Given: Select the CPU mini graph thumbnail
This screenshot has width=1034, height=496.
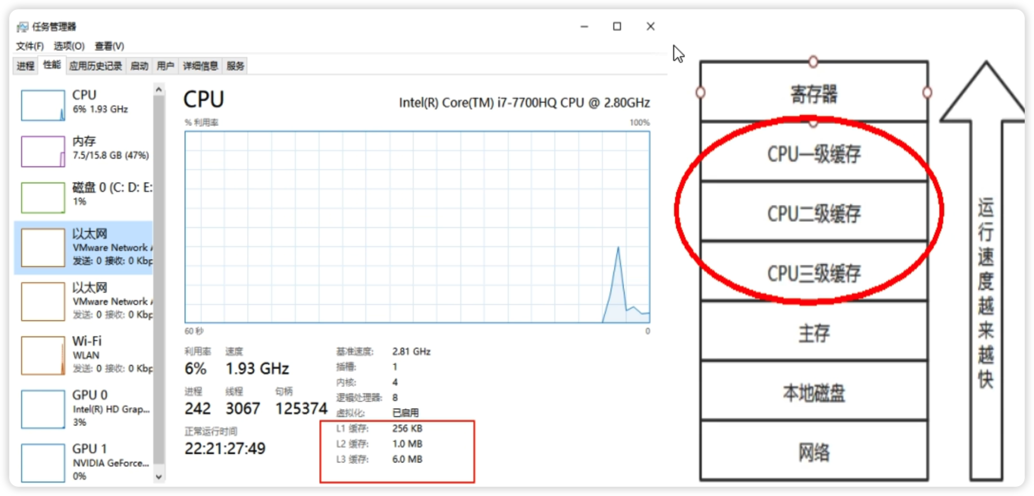Looking at the screenshot, I should point(43,105).
